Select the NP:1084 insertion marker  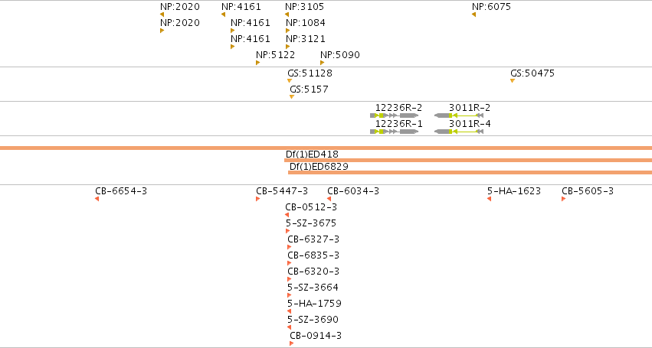point(288,31)
